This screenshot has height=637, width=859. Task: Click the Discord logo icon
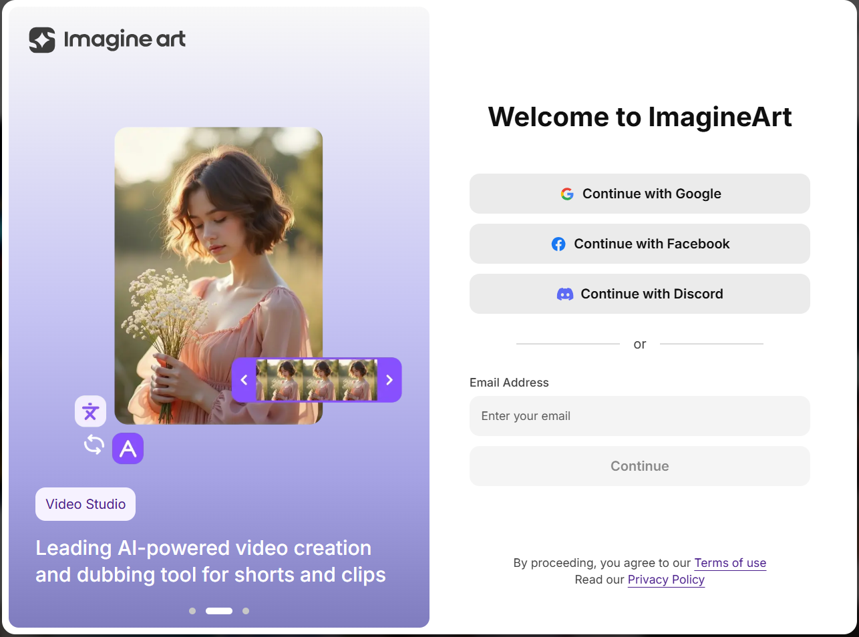click(565, 294)
